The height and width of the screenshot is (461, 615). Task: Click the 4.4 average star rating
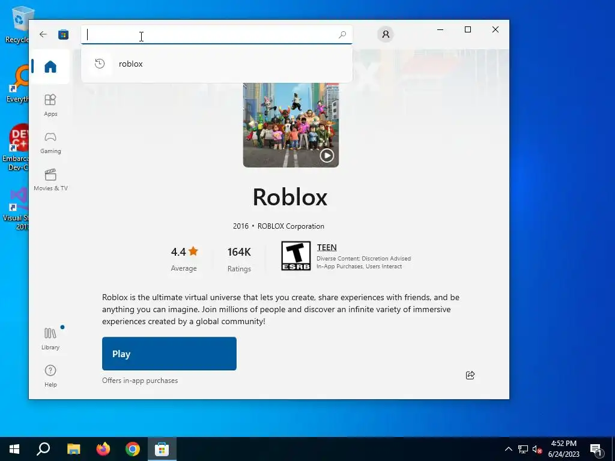click(x=184, y=259)
